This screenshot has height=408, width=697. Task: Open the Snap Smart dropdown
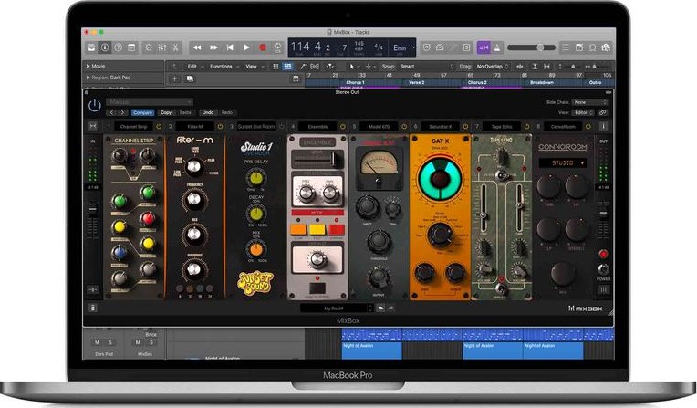pyautogui.click(x=427, y=67)
